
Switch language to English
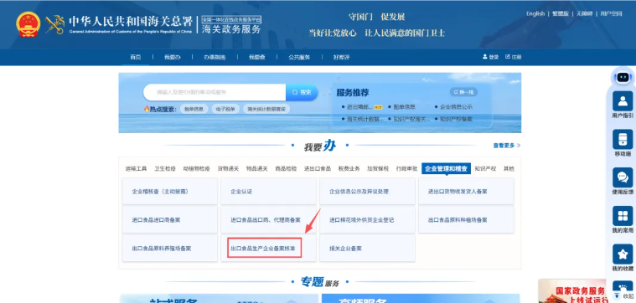(535, 13)
